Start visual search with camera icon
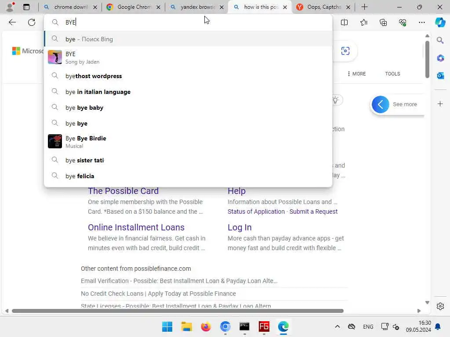450x337 pixels. click(x=345, y=51)
